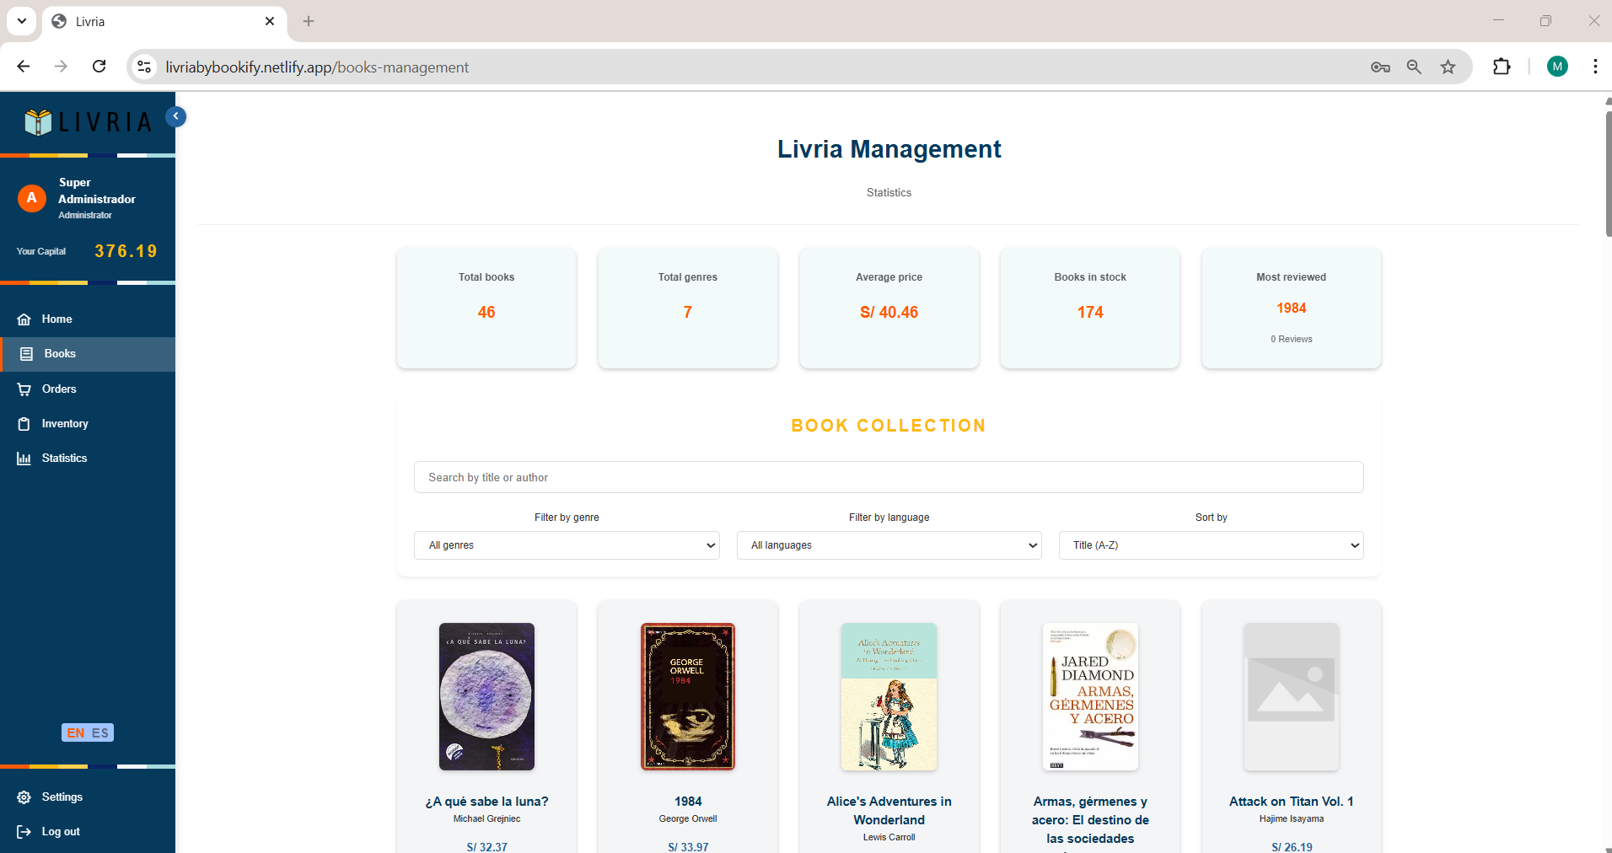
Task: Click the author name George Orwell
Action: click(688, 819)
